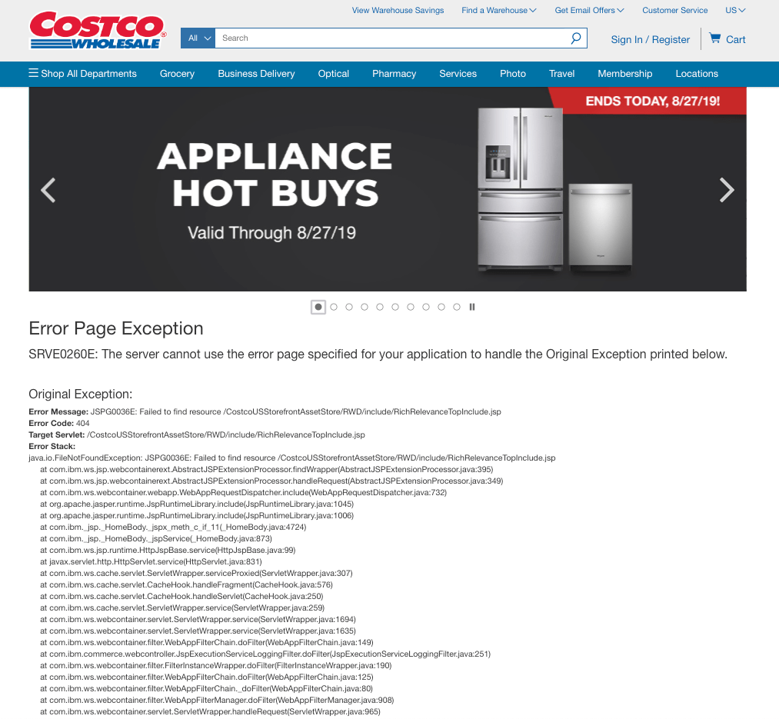Open the Get Email Offers dropdown

pyautogui.click(x=589, y=10)
